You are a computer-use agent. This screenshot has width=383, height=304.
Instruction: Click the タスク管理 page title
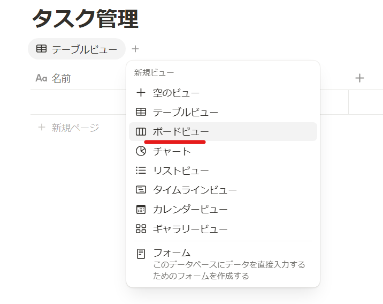[85, 19]
